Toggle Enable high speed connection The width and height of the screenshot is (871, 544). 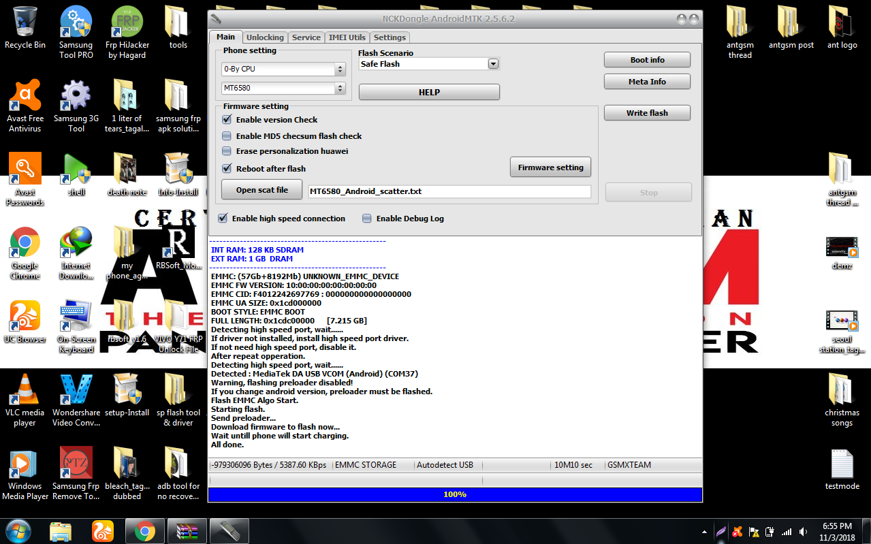coord(223,219)
